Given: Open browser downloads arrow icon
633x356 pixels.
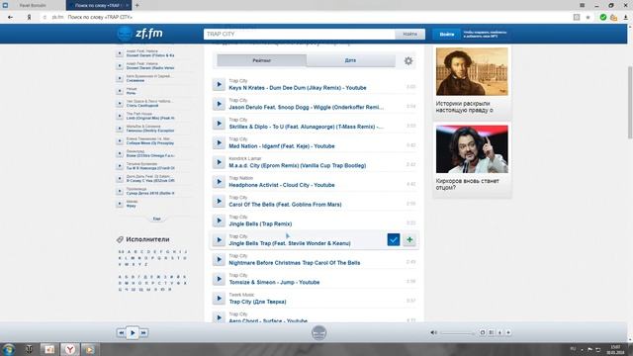Looking at the screenshot, I should click(x=626, y=17).
